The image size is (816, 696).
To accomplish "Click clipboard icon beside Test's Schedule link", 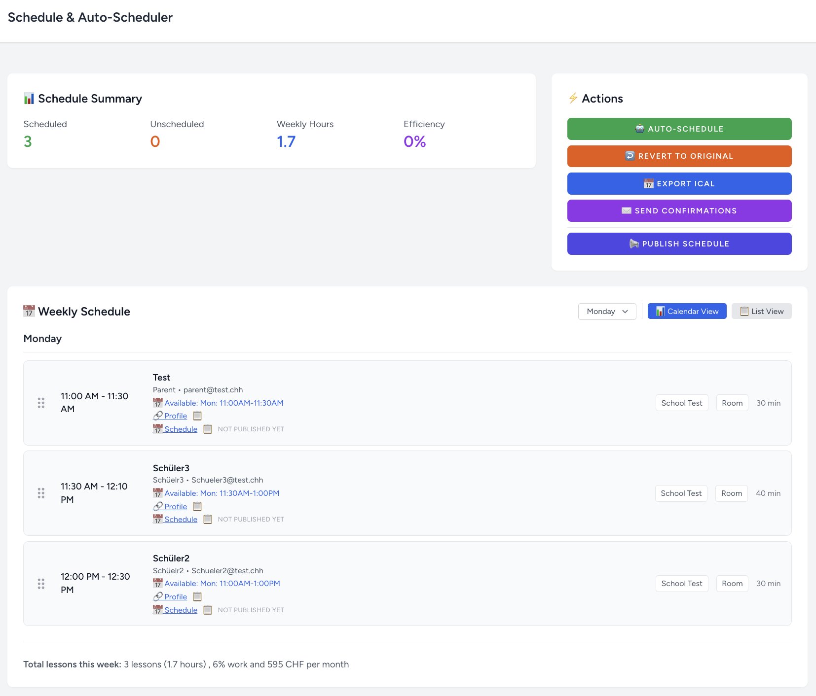I will 208,429.
